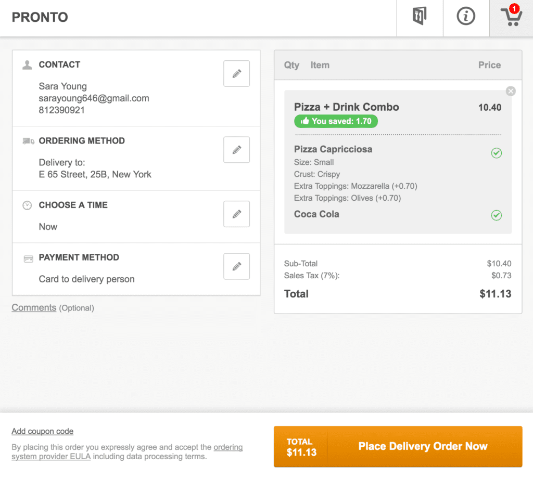
Task: Click 'Size: Small' option text
Action: [314, 162]
